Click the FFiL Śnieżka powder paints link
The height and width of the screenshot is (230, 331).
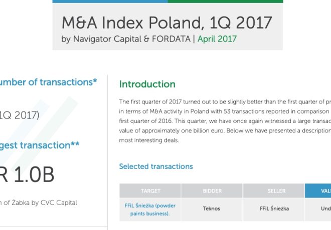150,209
